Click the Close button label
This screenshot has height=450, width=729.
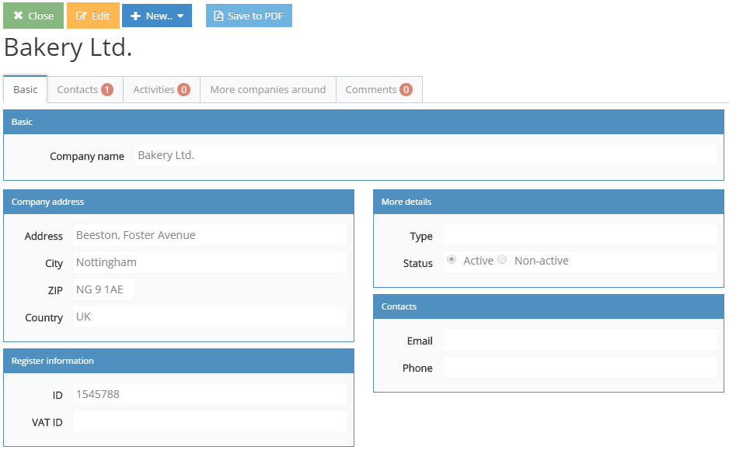(41, 16)
